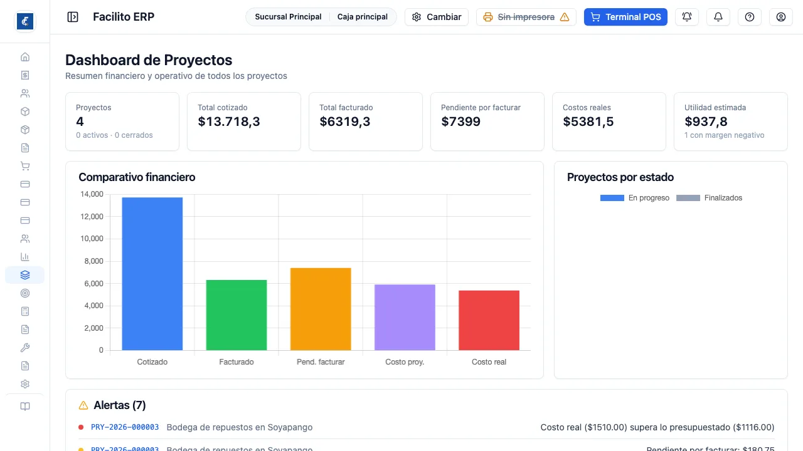Click the Total facturado $6319,3 card

[366, 122]
